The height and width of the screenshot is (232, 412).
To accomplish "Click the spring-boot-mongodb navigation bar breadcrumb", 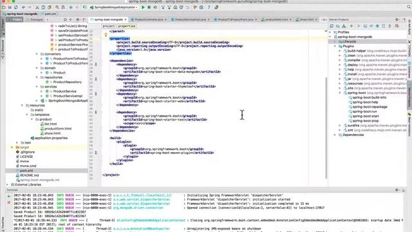I will [x=20, y=14].
